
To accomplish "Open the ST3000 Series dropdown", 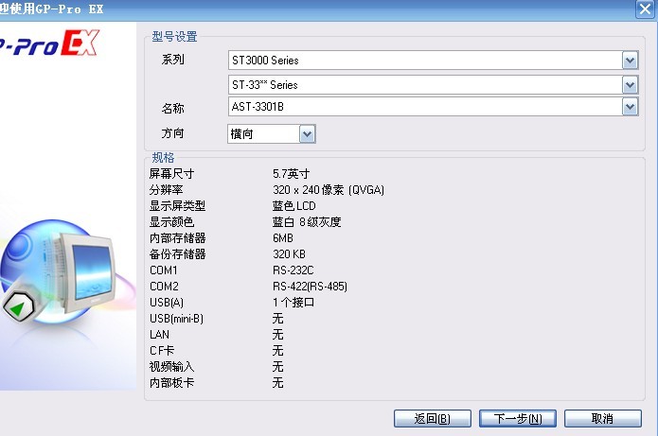I will pyautogui.click(x=630, y=61).
